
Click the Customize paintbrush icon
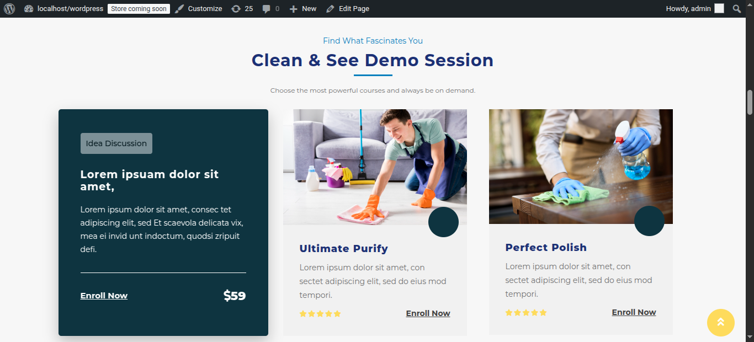(x=179, y=9)
